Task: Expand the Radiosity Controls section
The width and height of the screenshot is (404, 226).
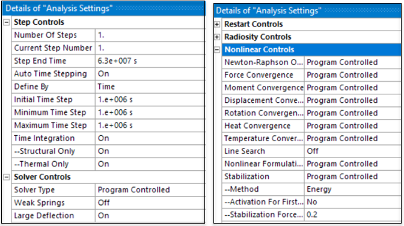Action: pos(217,37)
